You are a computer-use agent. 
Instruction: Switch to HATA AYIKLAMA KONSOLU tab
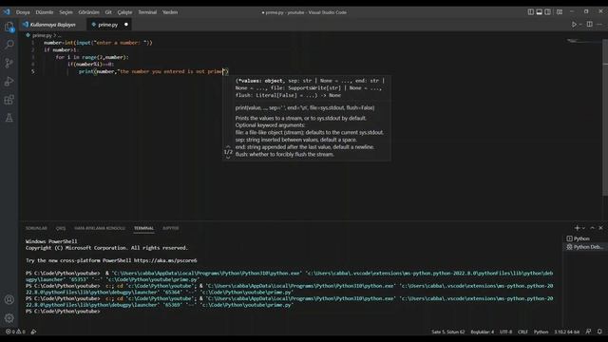[x=100, y=228]
